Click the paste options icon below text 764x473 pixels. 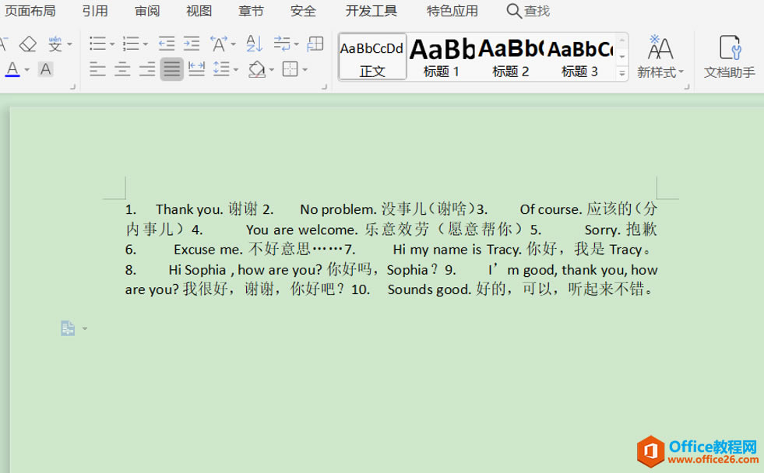[69, 328]
